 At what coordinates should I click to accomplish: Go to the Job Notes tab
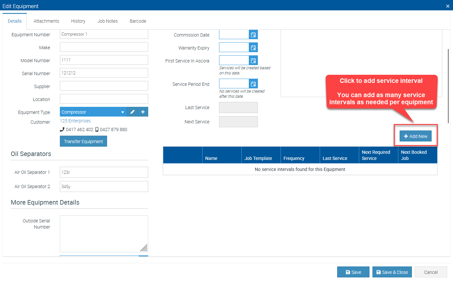(x=107, y=21)
